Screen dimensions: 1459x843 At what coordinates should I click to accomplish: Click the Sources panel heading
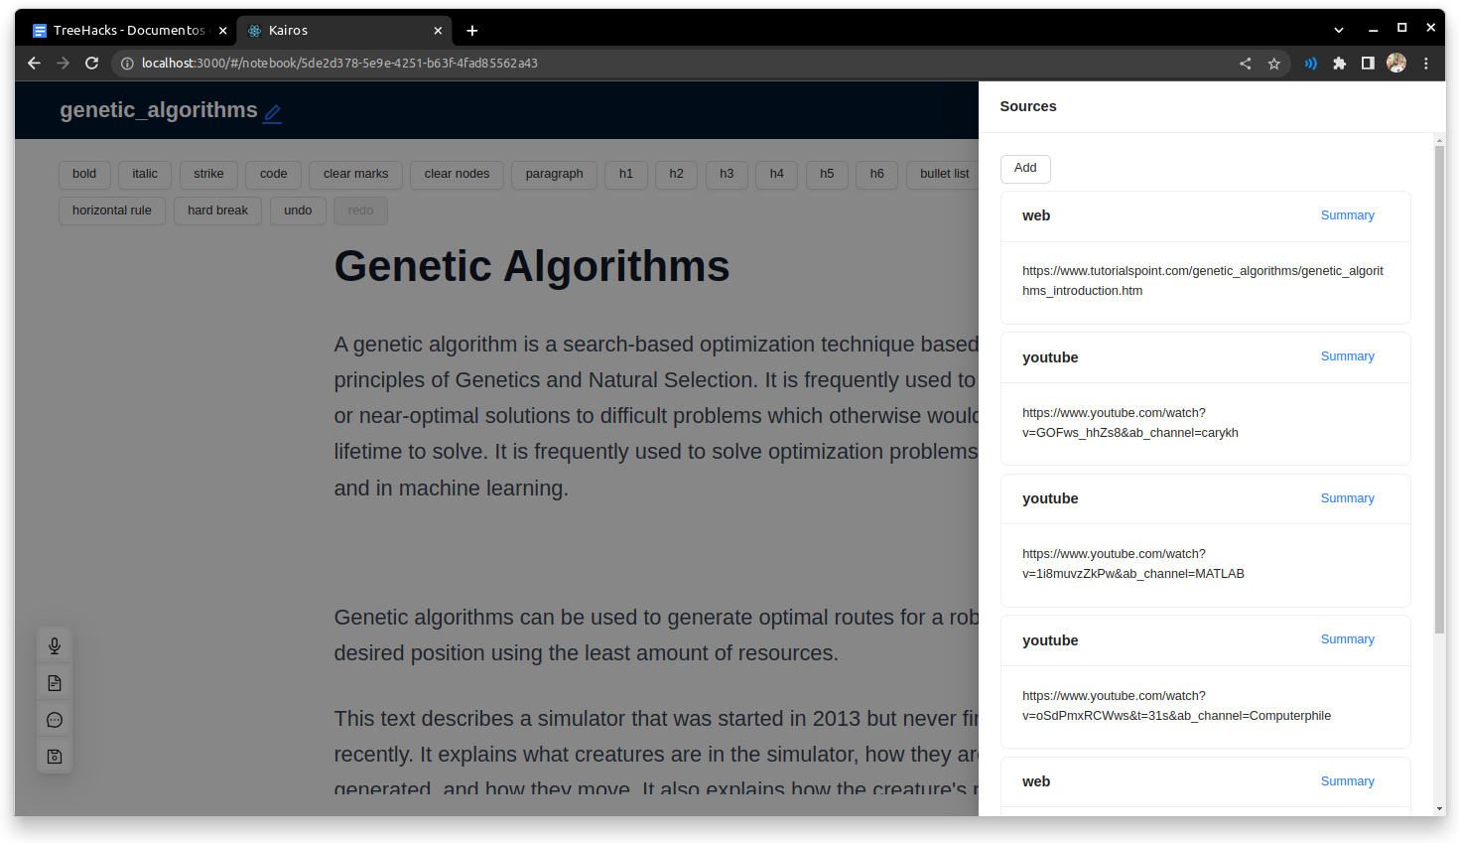tap(1028, 106)
